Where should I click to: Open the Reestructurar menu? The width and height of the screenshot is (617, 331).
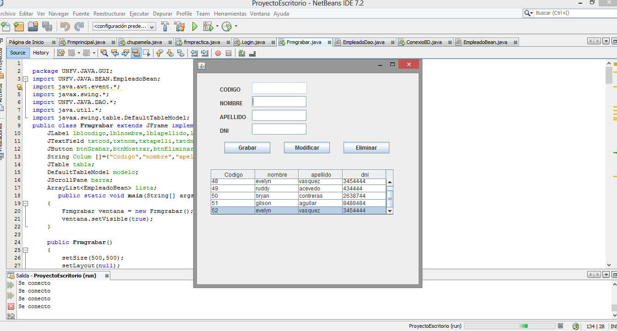[109, 14]
